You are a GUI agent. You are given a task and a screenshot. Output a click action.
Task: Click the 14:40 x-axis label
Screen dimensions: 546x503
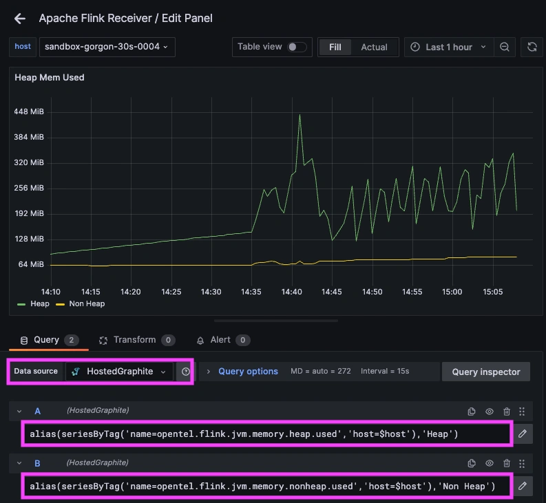[x=292, y=292]
